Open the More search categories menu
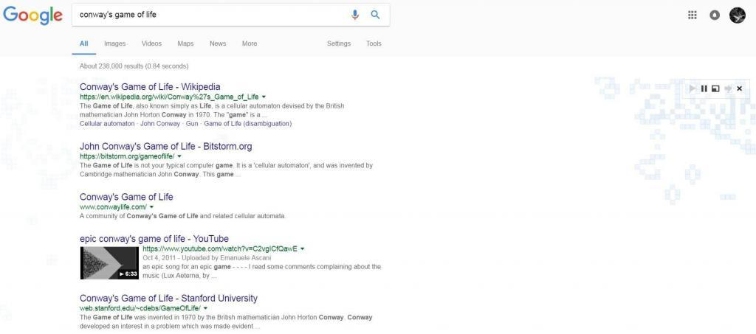This screenshot has height=334, width=756. [x=250, y=44]
